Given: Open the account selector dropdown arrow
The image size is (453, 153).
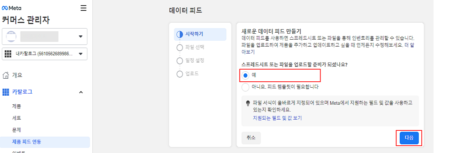Looking at the screenshot, I should (80, 37).
